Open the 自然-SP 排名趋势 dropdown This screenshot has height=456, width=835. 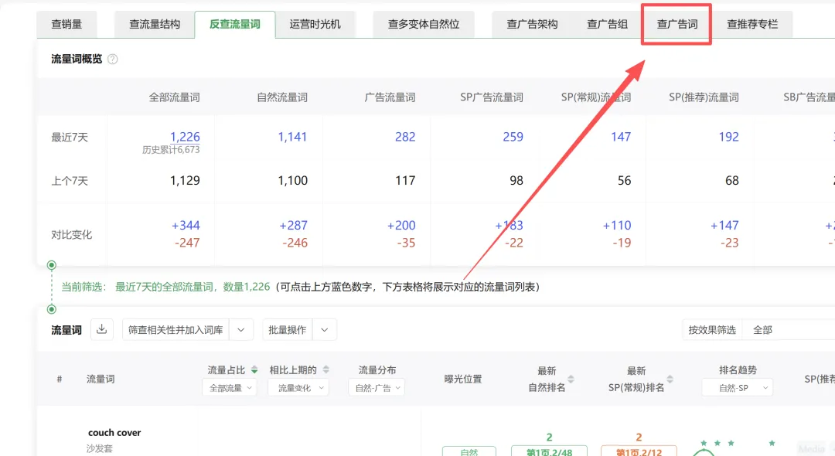[x=737, y=388]
